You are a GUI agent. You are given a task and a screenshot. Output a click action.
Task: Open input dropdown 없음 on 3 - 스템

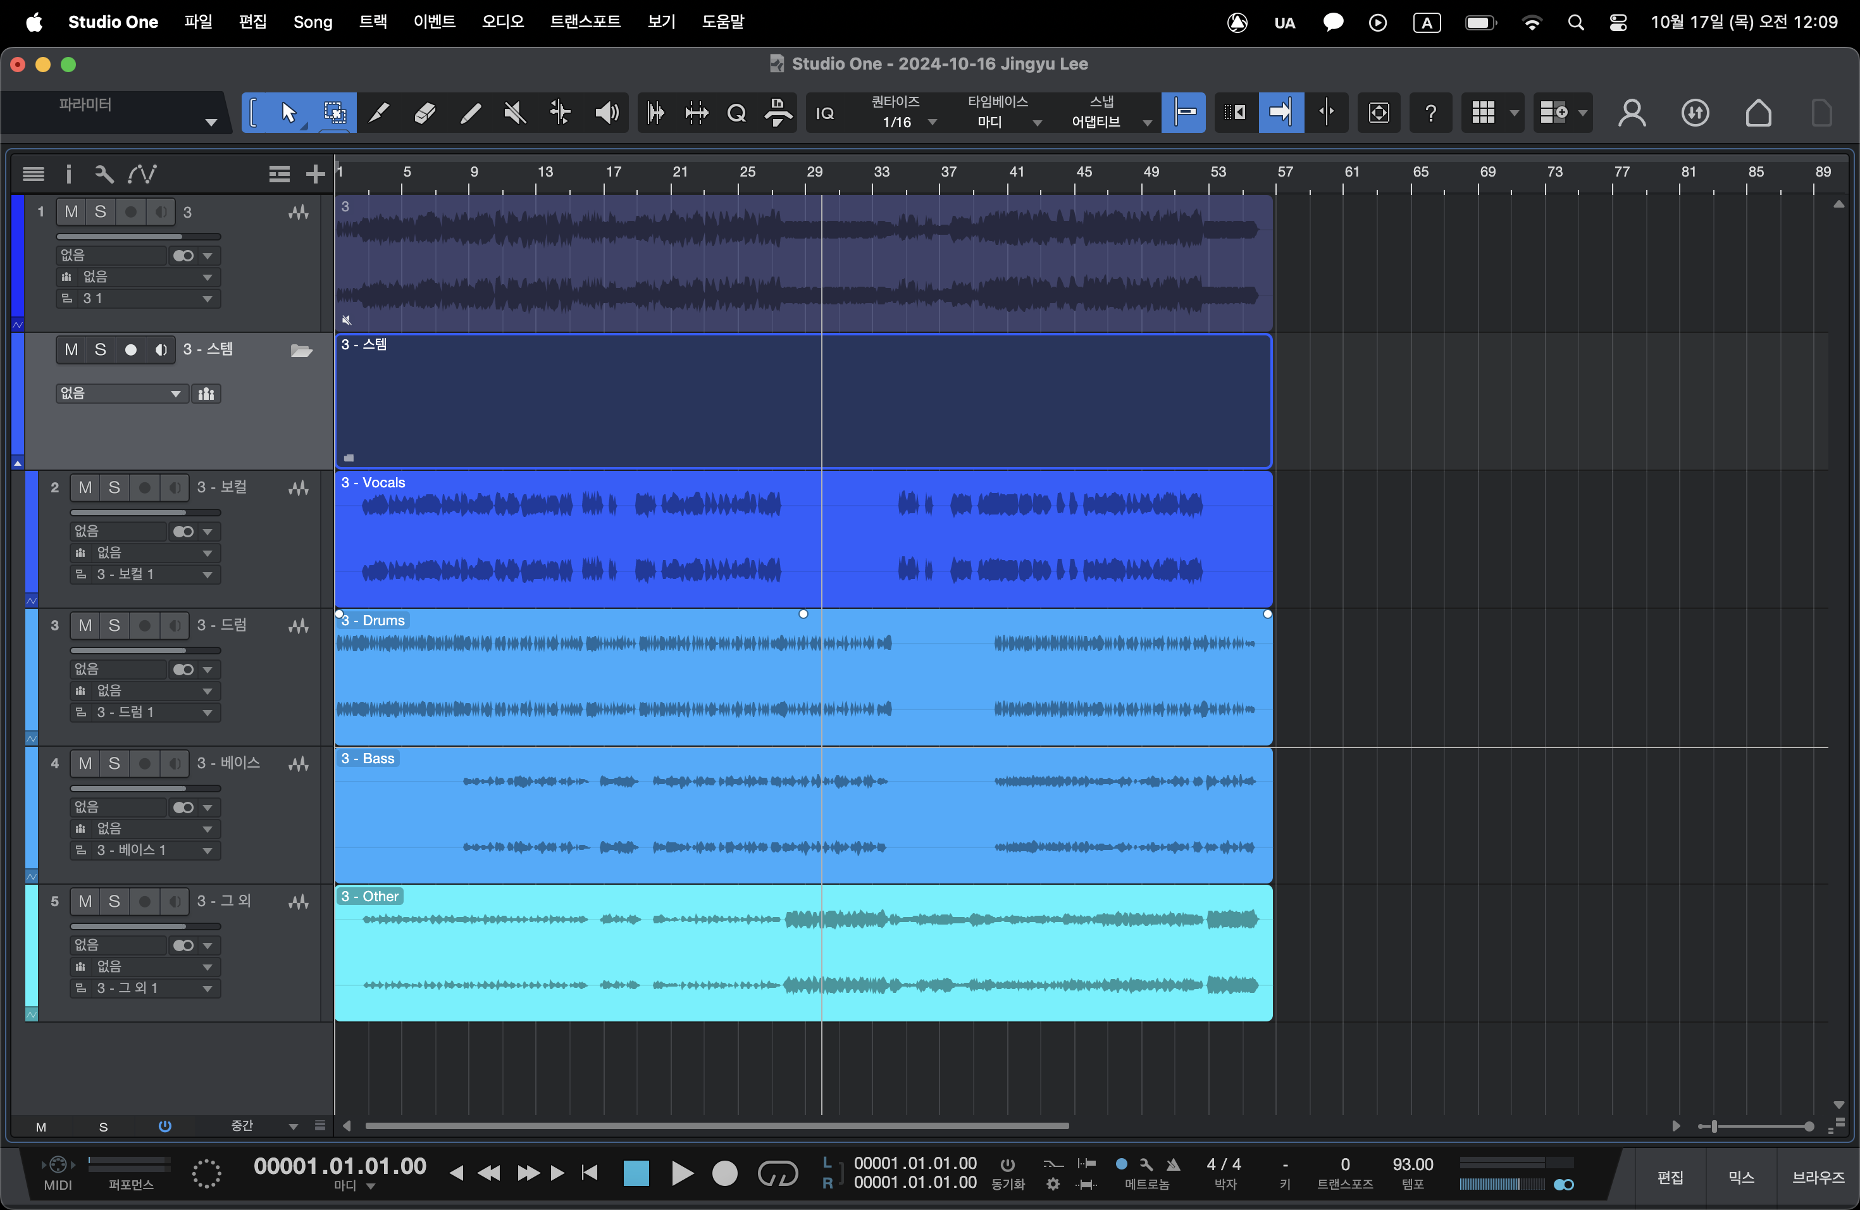click(x=121, y=393)
